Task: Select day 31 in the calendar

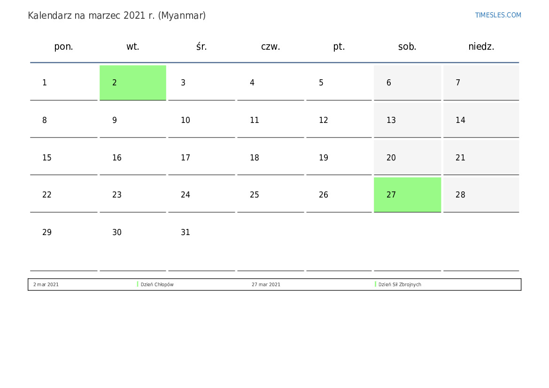Action: click(201, 232)
